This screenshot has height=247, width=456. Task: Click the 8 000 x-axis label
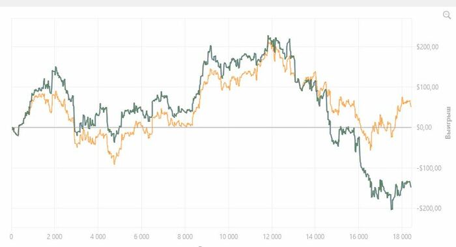[184, 237]
